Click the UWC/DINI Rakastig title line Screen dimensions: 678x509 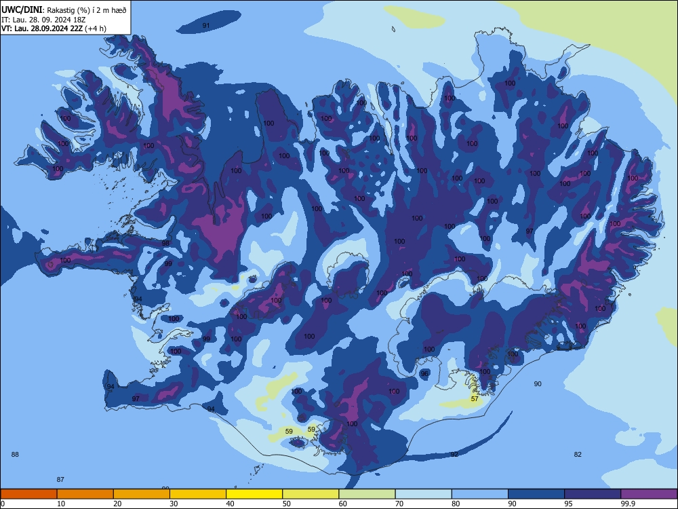click(x=64, y=10)
